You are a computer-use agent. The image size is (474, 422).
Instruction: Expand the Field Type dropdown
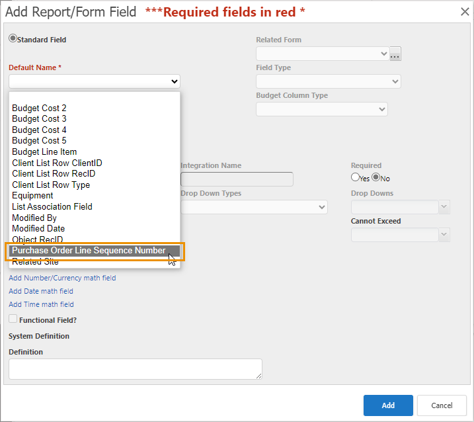(x=329, y=81)
